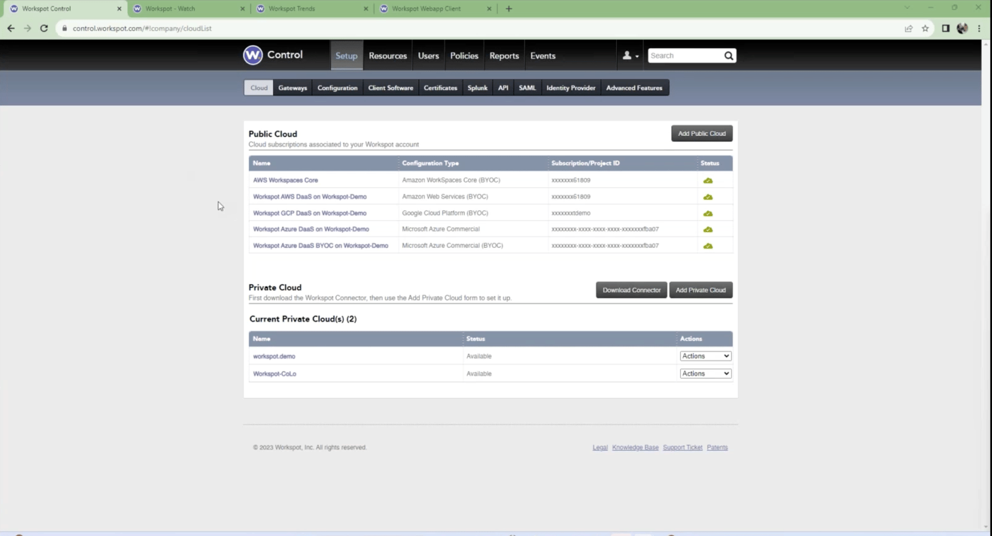
Task: Click the browser address bar URL
Action: (x=142, y=29)
